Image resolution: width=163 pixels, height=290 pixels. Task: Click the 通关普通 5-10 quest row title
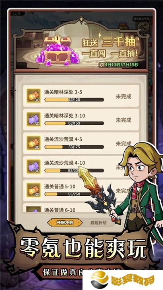[60, 186]
